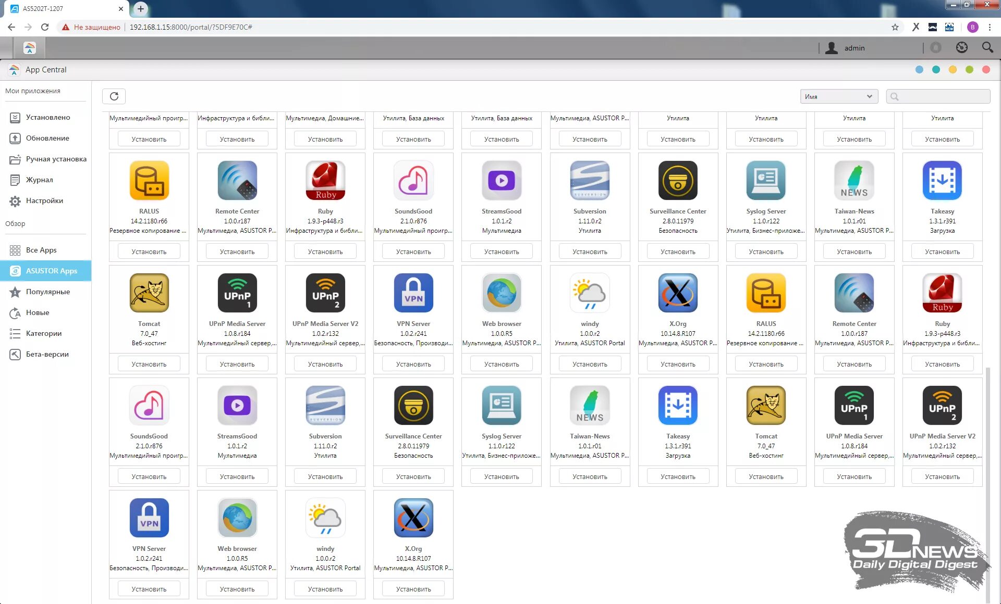Click Установить under Web browser in bottom row
1001x604 pixels.
[237, 589]
